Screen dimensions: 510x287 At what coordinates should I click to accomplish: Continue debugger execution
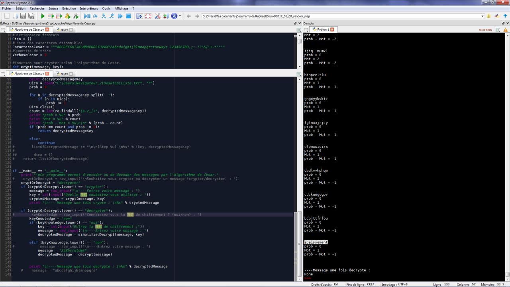[x=120, y=16]
